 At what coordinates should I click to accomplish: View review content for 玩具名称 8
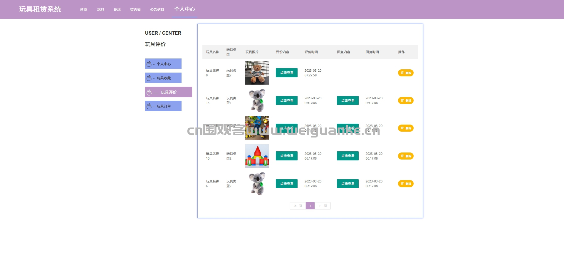coord(287,73)
